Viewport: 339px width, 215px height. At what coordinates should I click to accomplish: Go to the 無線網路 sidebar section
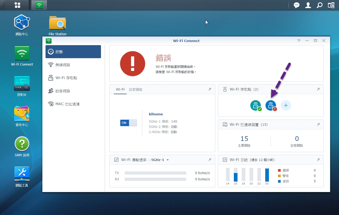pos(73,65)
